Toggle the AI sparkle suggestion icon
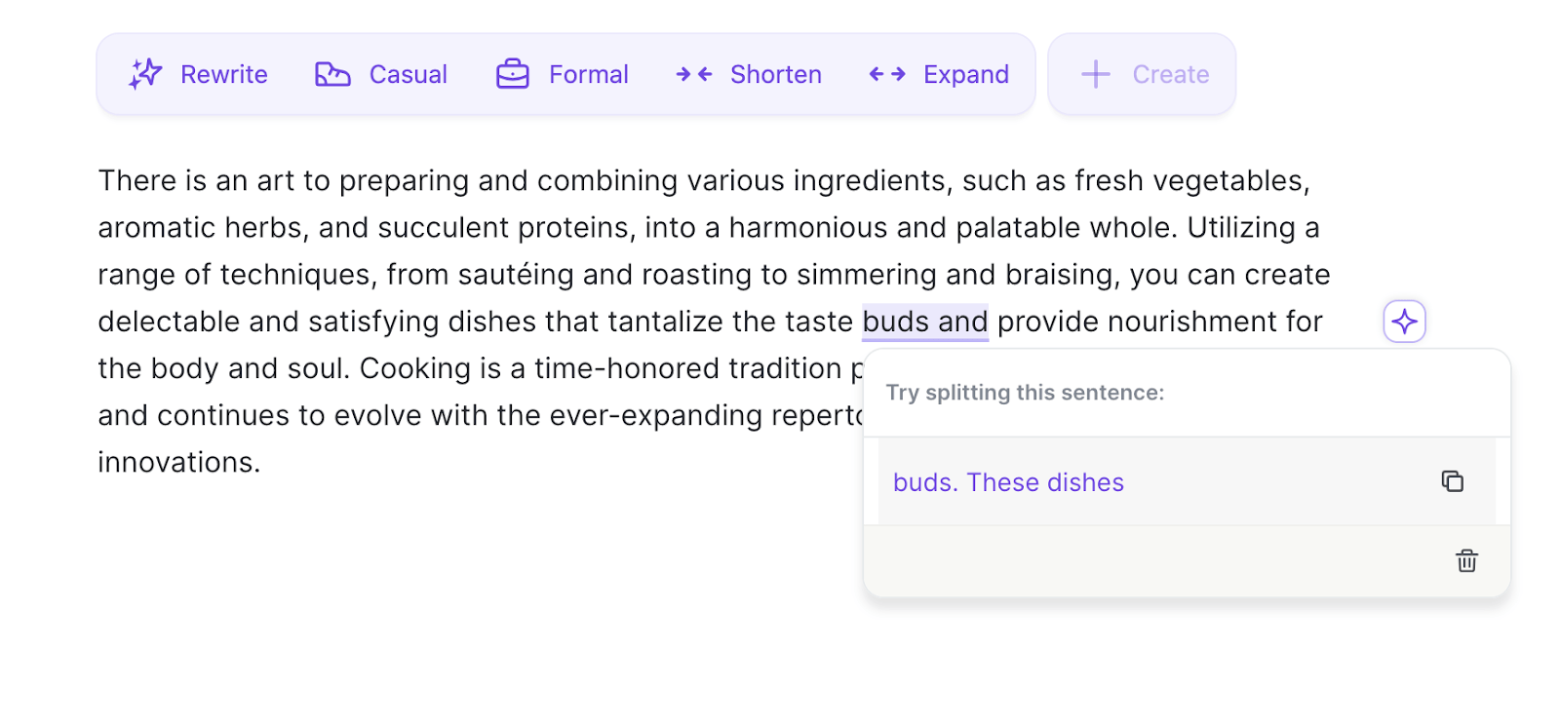This screenshot has width=1560, height=724. 1404,322
